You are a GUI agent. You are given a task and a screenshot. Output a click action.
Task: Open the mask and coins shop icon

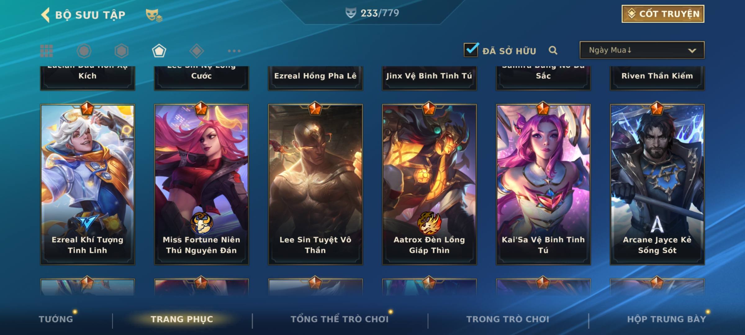click(x=154, y=15)
